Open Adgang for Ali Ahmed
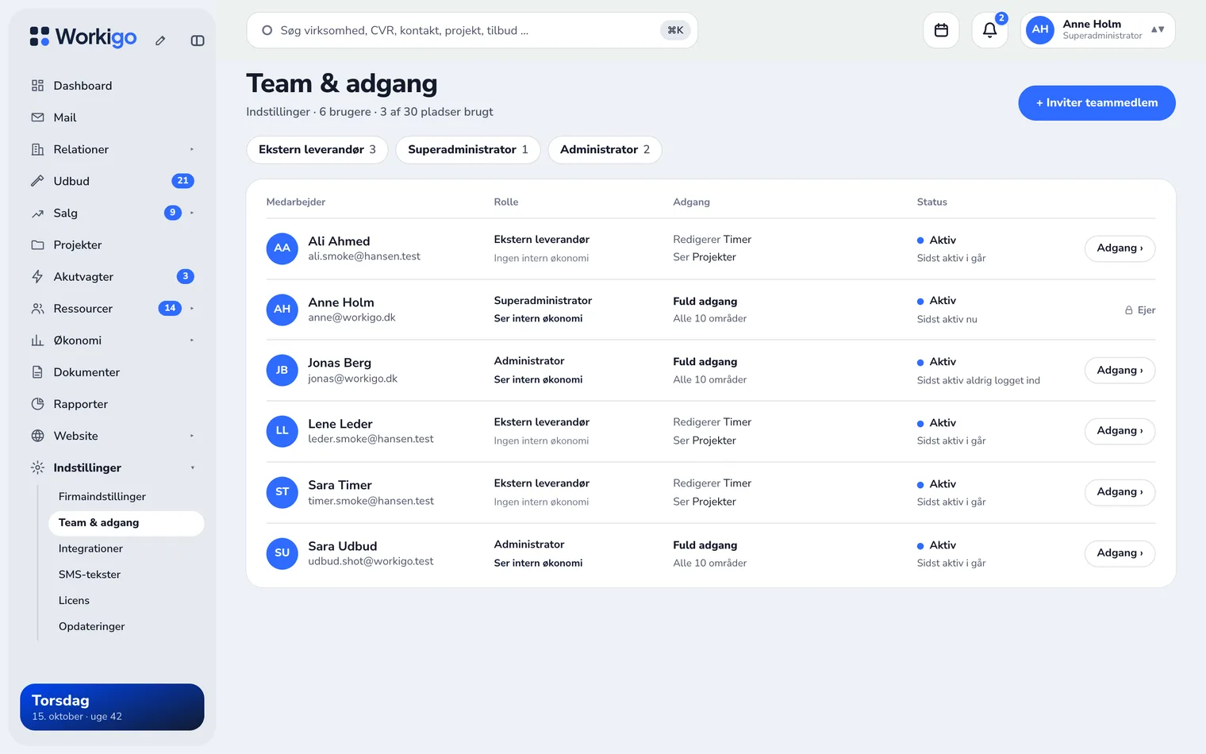1206x754 pixels. 1120,248
